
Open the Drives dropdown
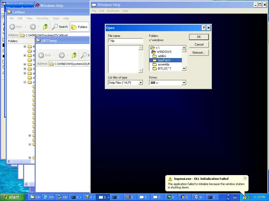pos(184,83)
